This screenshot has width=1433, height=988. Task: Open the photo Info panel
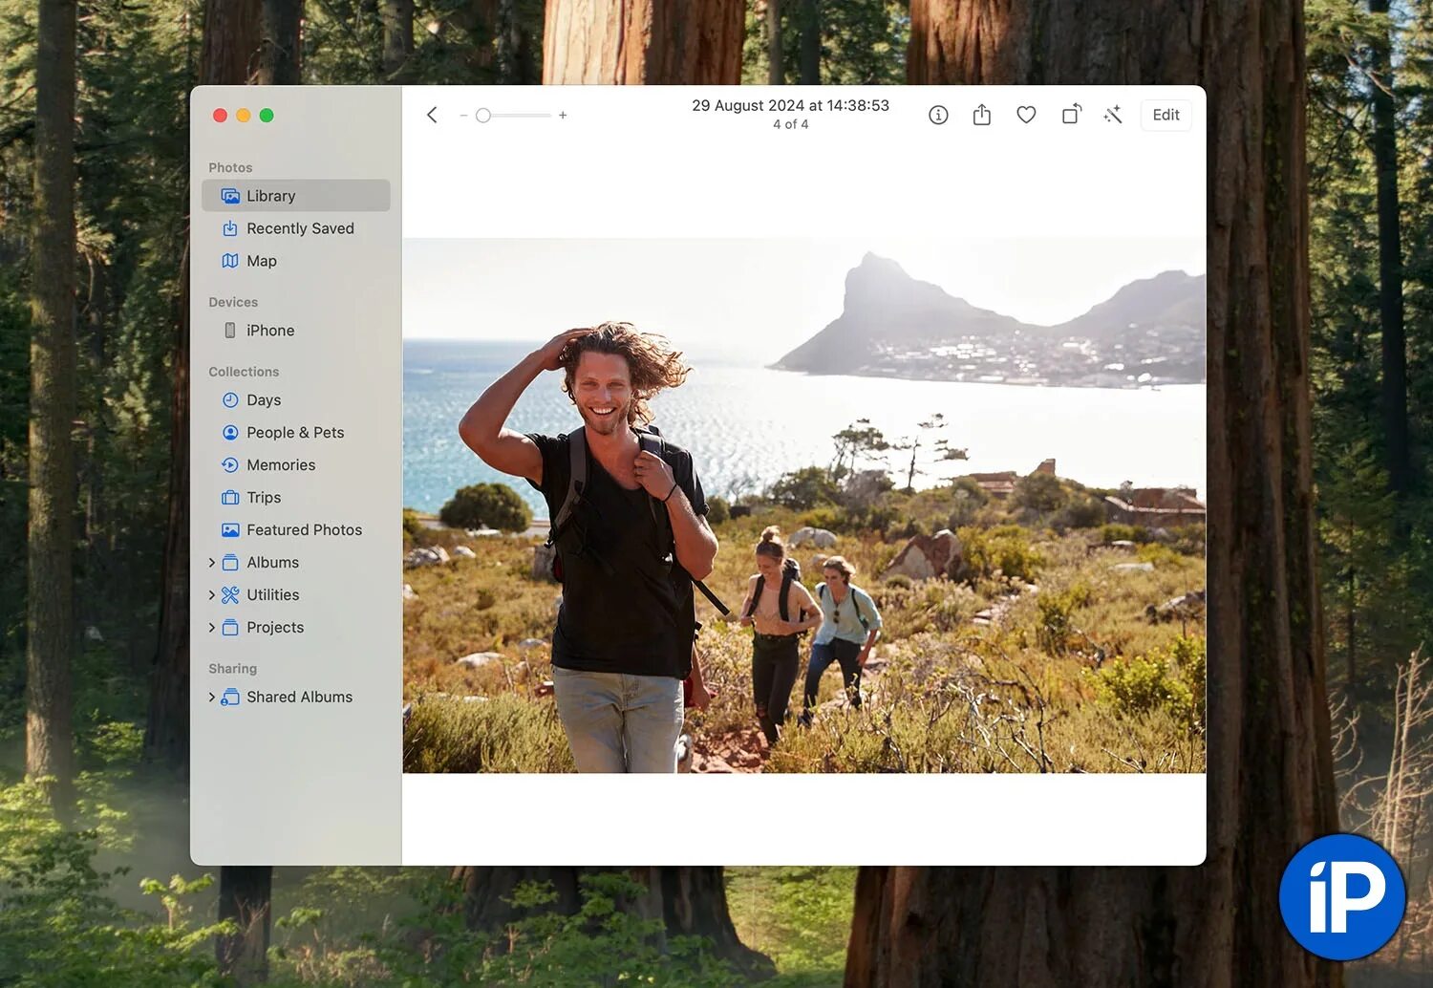tap(938, 115)
